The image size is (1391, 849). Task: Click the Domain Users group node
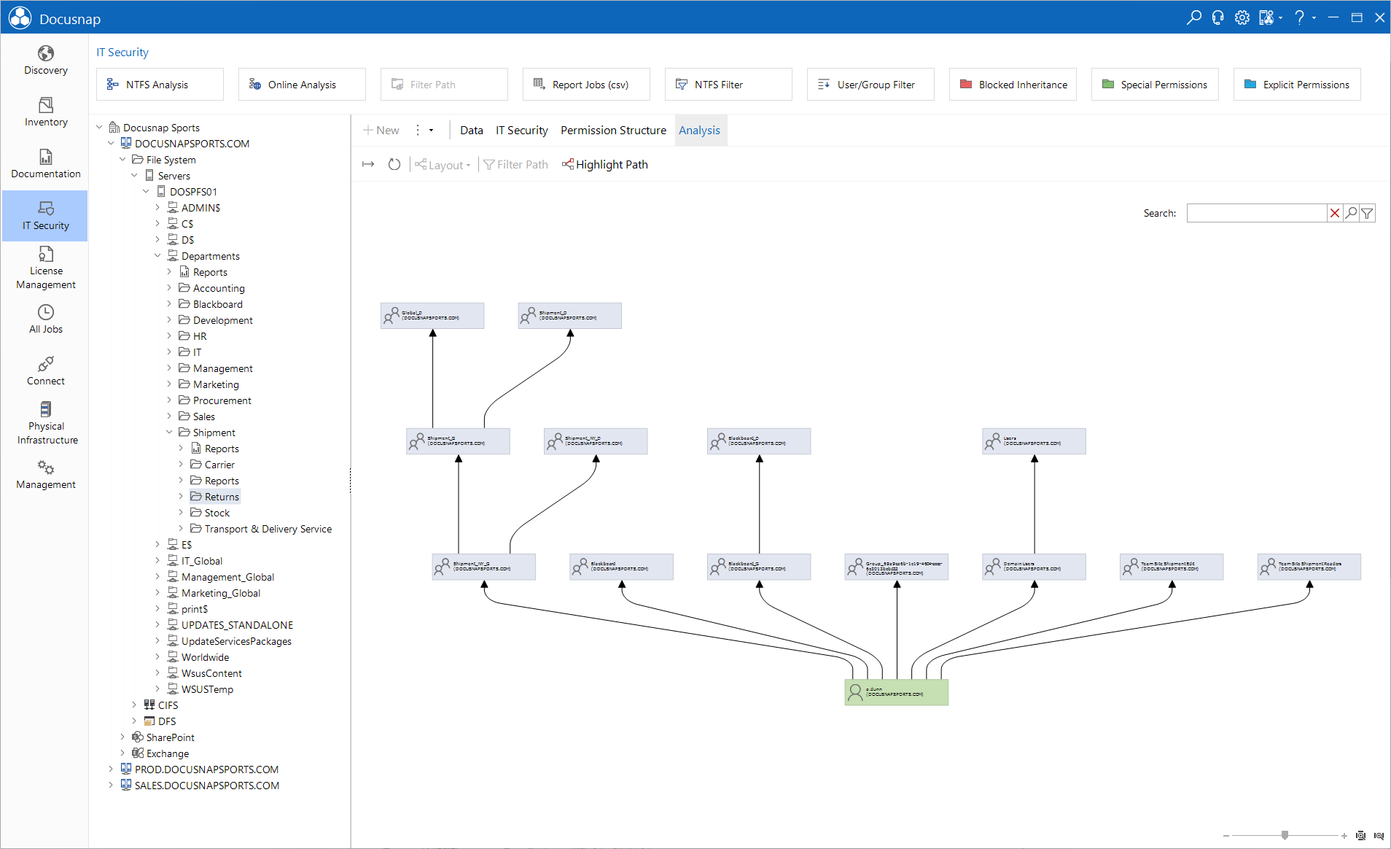(1034, 567)
